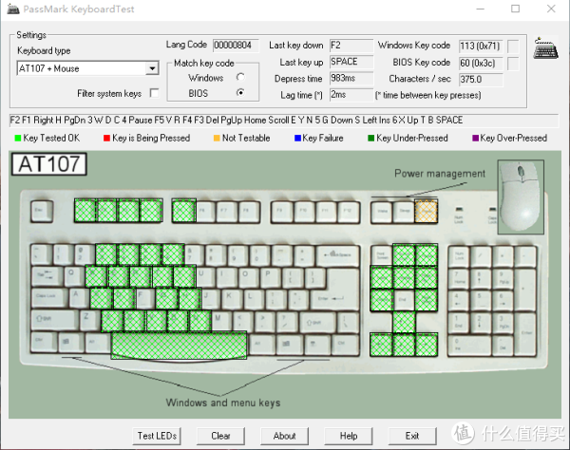Tick the checkbox next to BIOS Key code
The height and width of the screenshot is (450, 570).
click(x=513, y=64)
